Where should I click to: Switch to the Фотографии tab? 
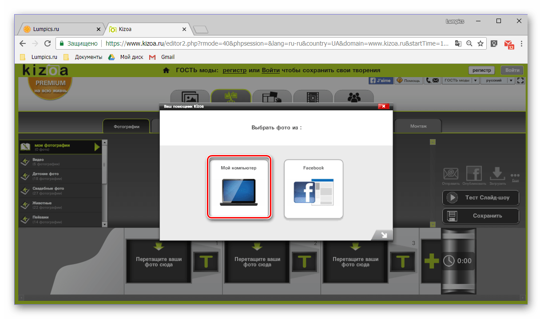pyautogui.click(x=127, y=126)
